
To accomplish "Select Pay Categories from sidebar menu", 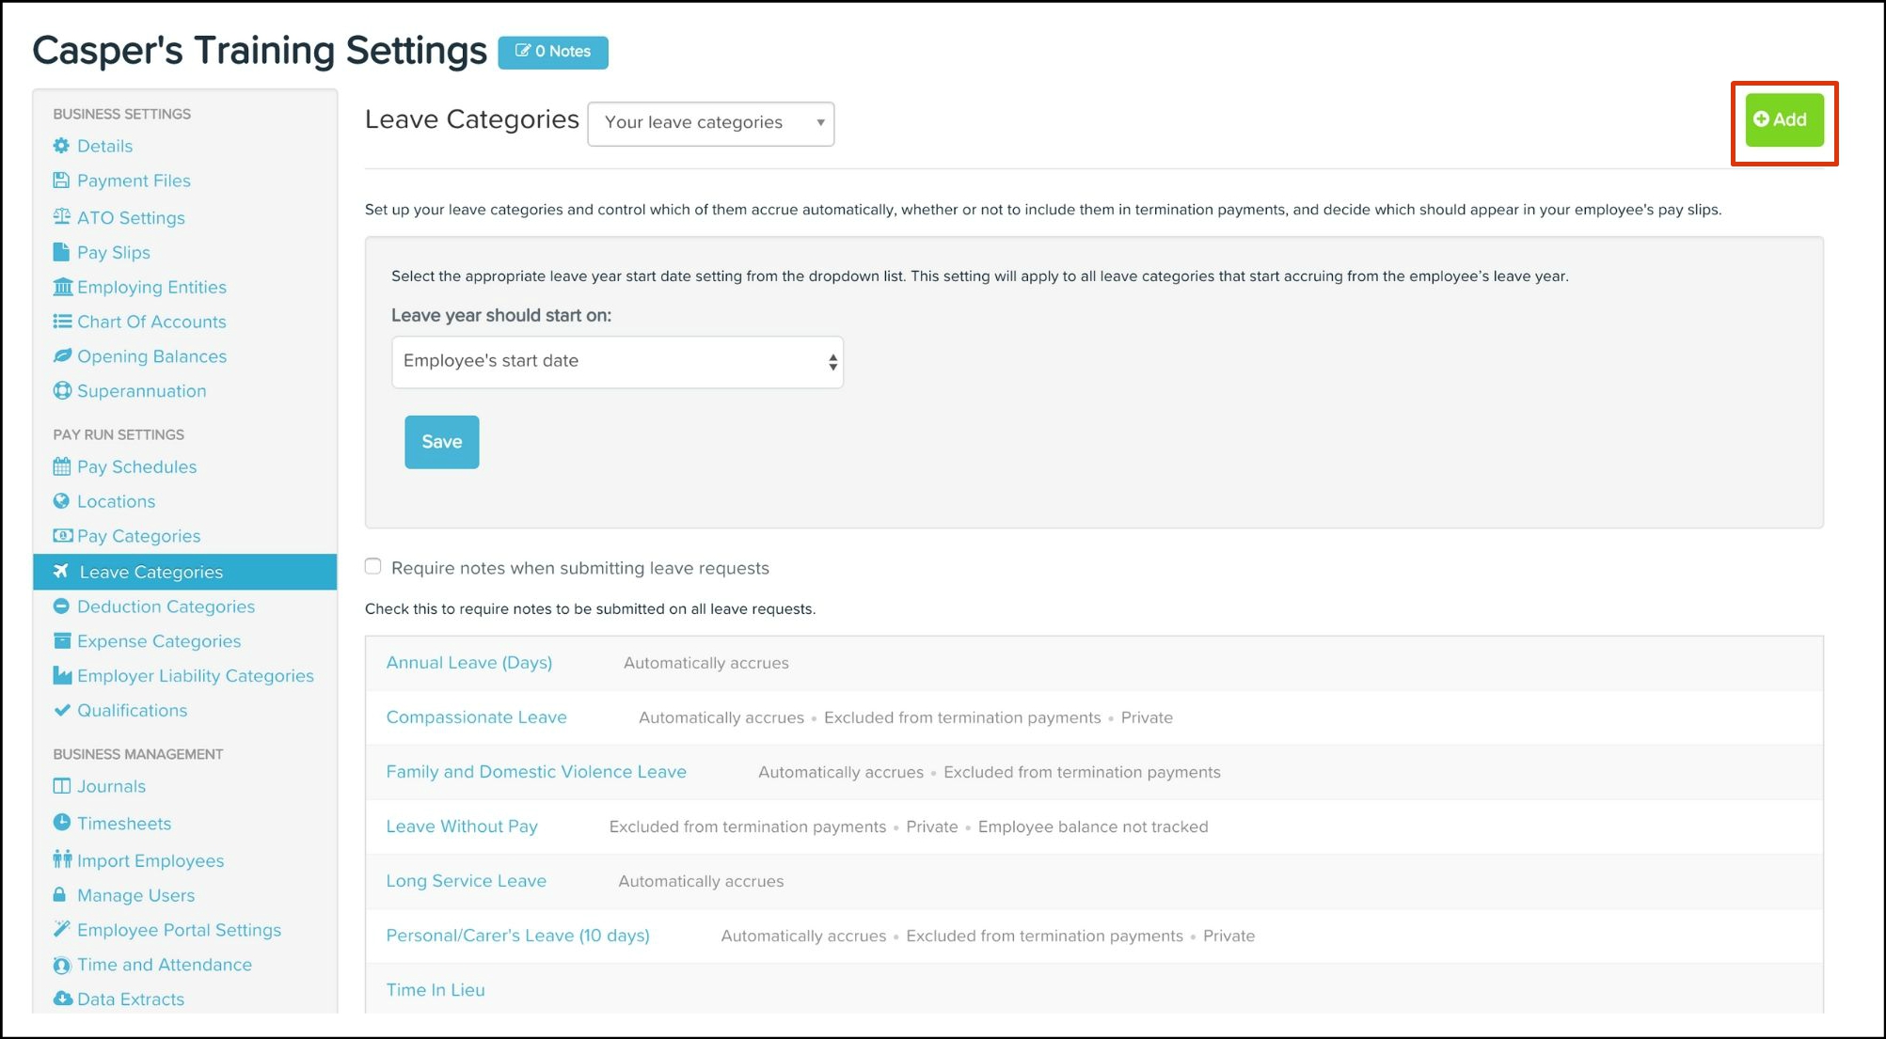I will tap(138, 536).
